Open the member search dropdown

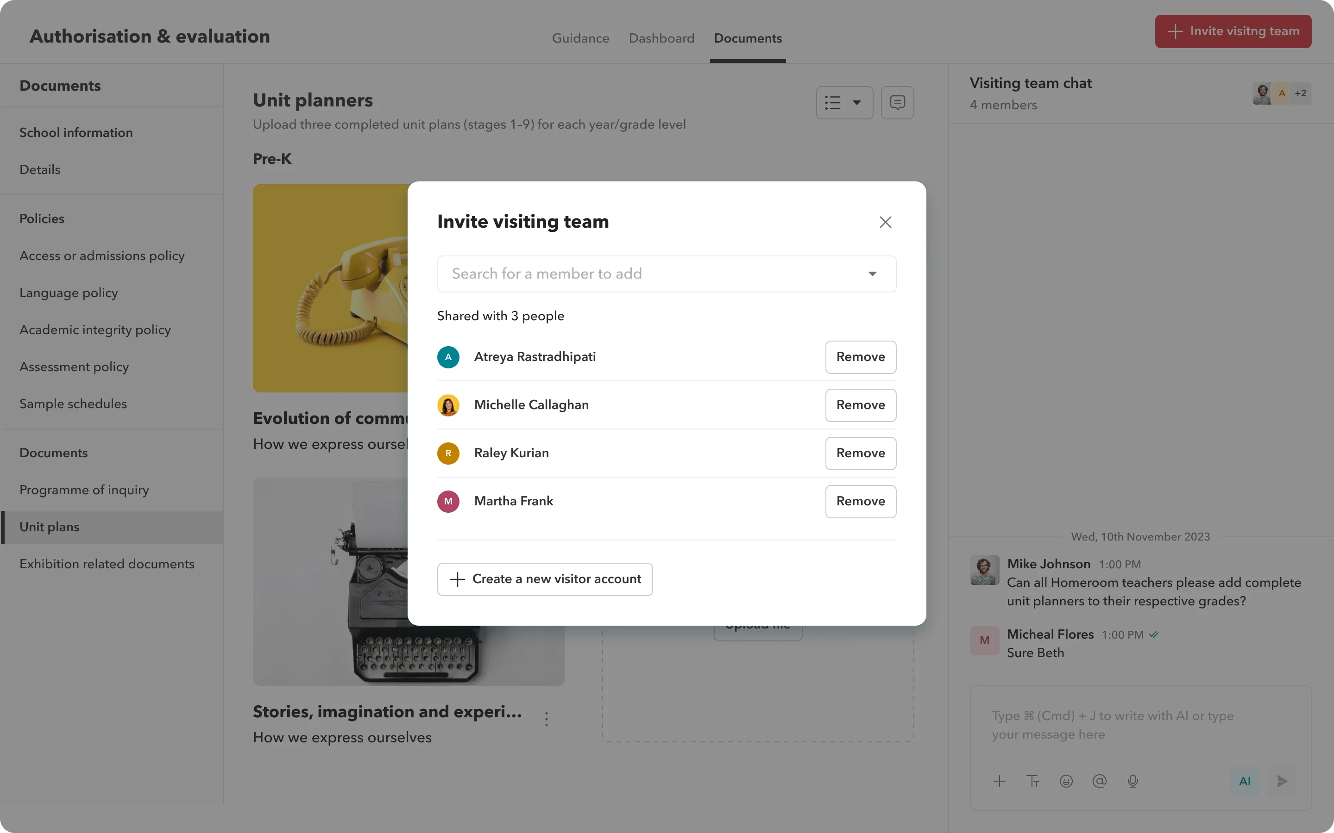click(x=872, y=274)
